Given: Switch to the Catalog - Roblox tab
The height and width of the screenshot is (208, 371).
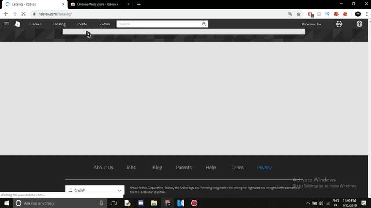Looking at the screenshot, I should click(34, 5).
